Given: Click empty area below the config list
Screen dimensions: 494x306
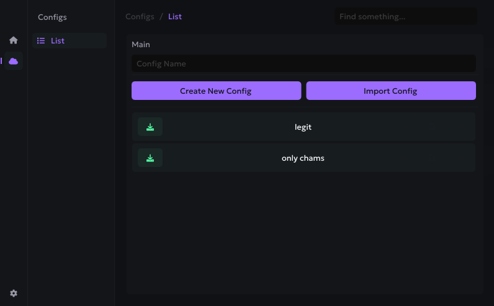Looking at the screenshot, I should pos(303,236).
